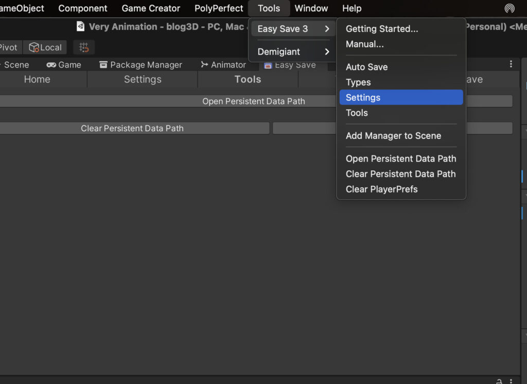Switch to the Game view tab
Image resolution: width=527 pixels, height=384 pixels.
coord(64,65)
